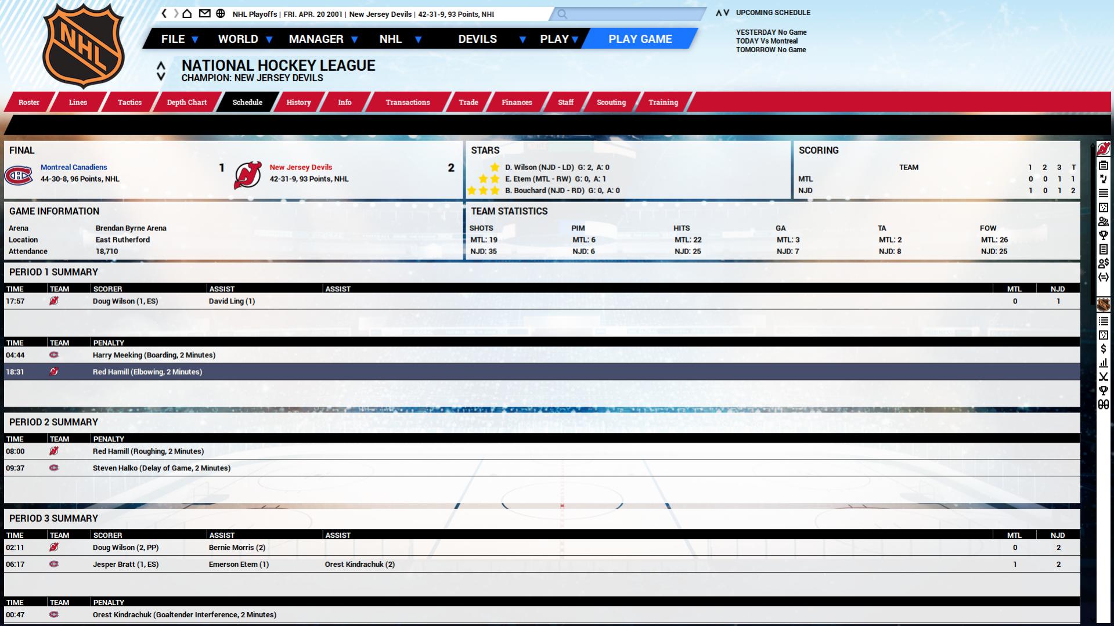Click the large NHL shield logo
The height and width of the screenshot is (626, 1114).
pos(84,46)
